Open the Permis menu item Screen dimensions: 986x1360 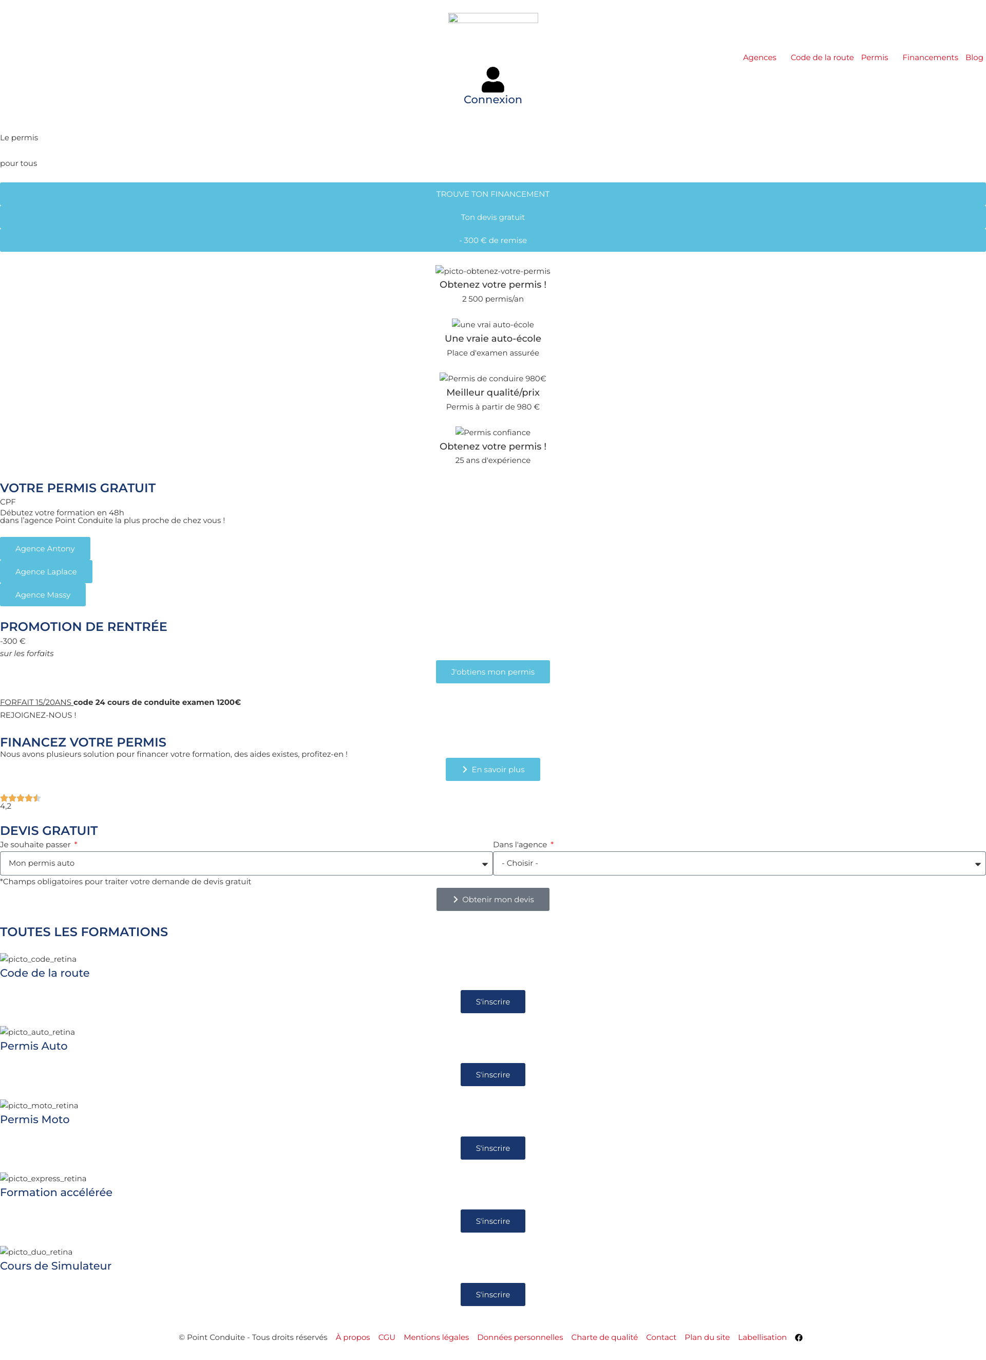(874, 58)
